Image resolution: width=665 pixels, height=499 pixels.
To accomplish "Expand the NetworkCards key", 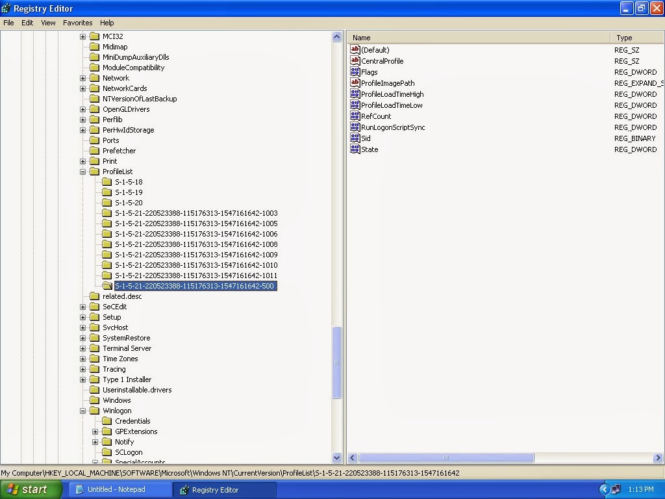I will coord(82,88).
